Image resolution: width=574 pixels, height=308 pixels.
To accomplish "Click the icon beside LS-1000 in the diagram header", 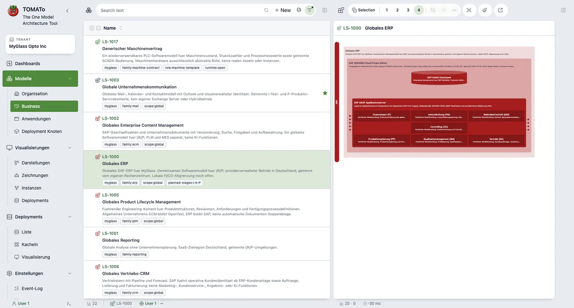I will pos(339,28).
